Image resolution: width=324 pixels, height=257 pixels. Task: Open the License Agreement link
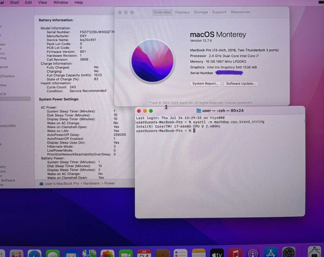coord(239,103)
